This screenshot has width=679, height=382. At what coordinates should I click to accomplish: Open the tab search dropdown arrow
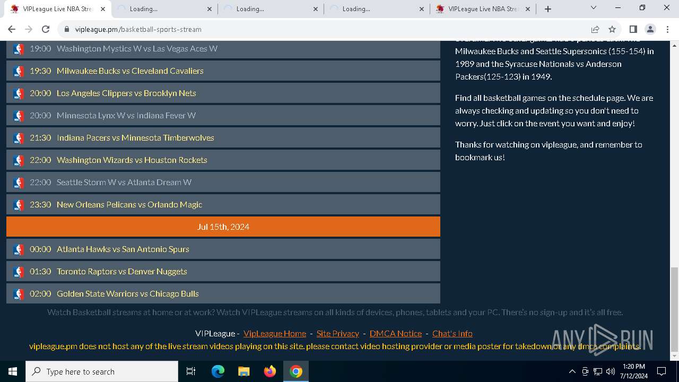tap(594, 8)
